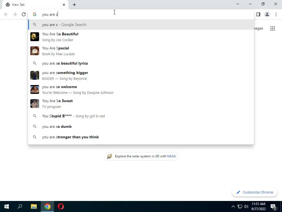Reload the page with refresh icon
This screenshot has height=212, width=282.
pyautogui.click(x=24, y=14)
